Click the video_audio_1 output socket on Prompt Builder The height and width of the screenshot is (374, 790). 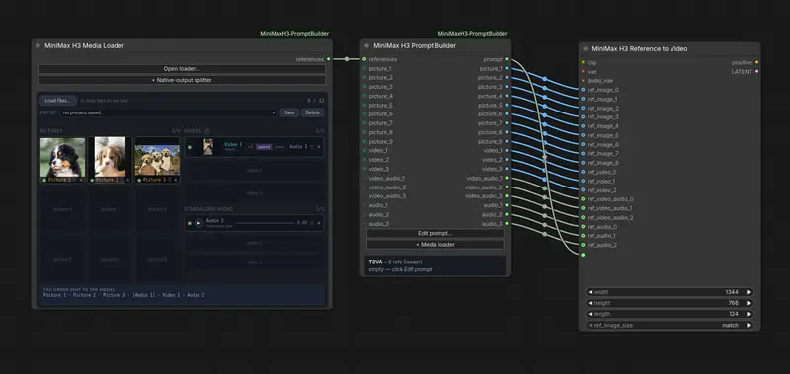(x=507, y=179)
